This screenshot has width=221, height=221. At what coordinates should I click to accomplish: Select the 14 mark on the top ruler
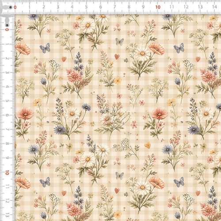coord(214,7)
